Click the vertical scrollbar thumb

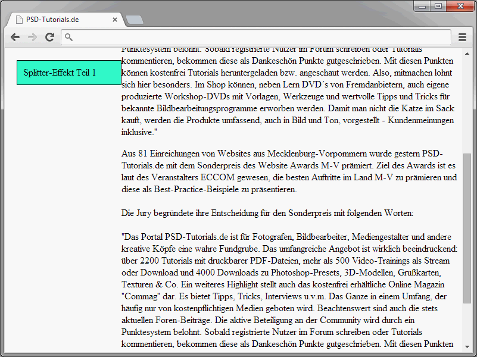pyautogui.click(x=467, y=228)
